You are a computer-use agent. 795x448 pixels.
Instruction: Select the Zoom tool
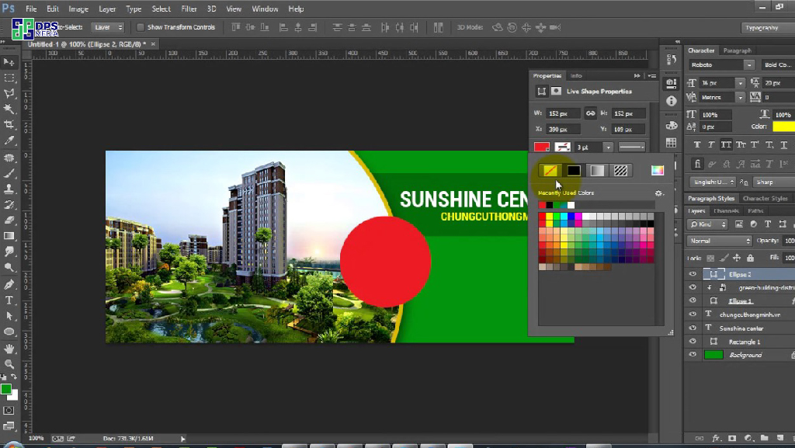(9, 363)
